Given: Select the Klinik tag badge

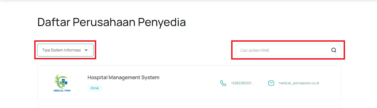Looking at the screenshot, I should coord(95,88).
